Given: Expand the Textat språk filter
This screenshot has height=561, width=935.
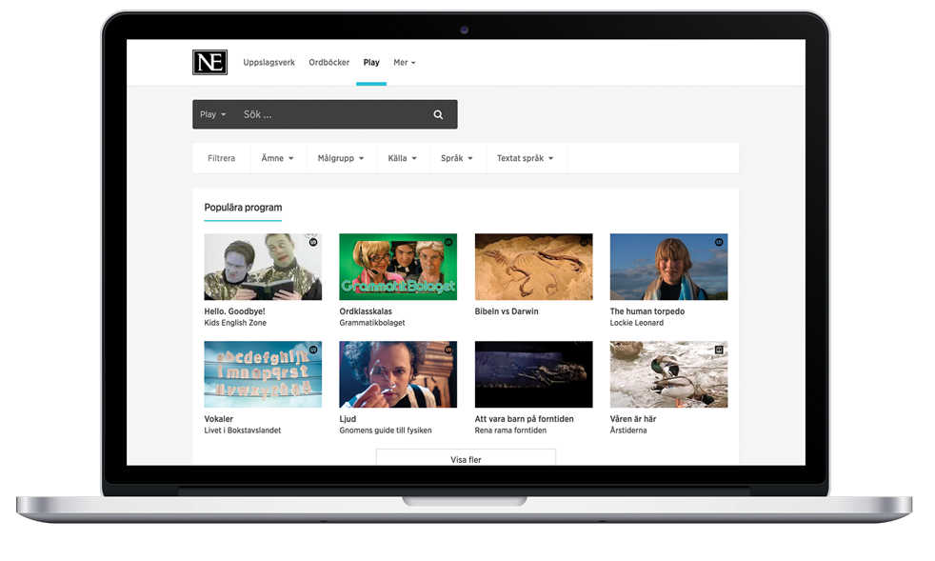Looking at the screenshot, I should (525, 159).
